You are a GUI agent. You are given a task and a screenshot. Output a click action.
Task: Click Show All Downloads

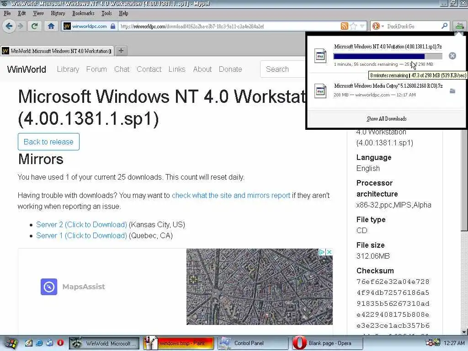coord(387,119)
